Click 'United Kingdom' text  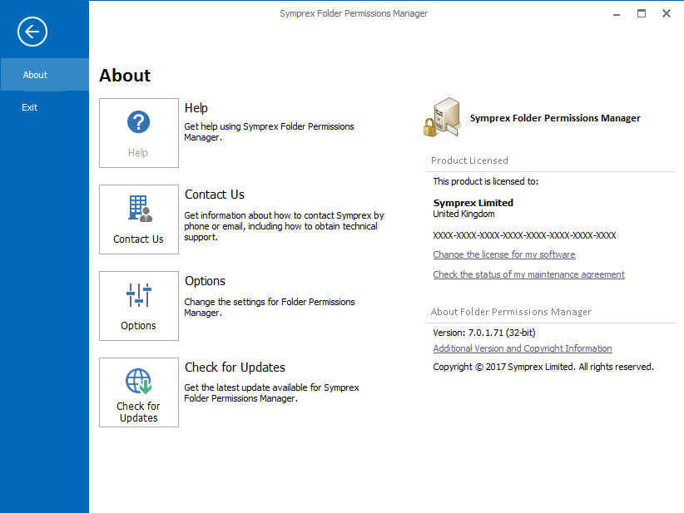(463, 214)
